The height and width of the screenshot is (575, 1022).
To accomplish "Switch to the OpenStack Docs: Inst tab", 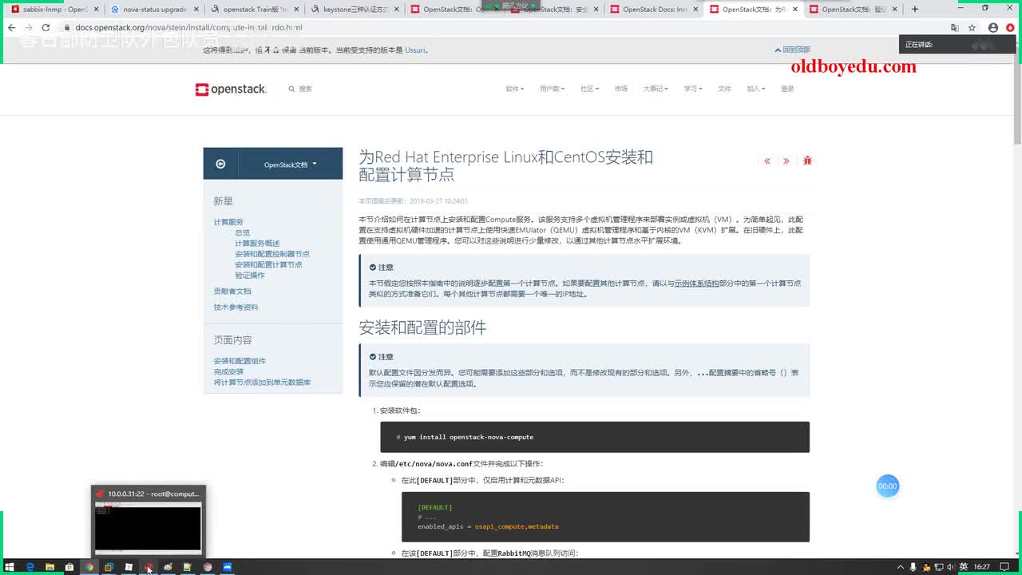I will pyautogui.click(x=655, y=10).
